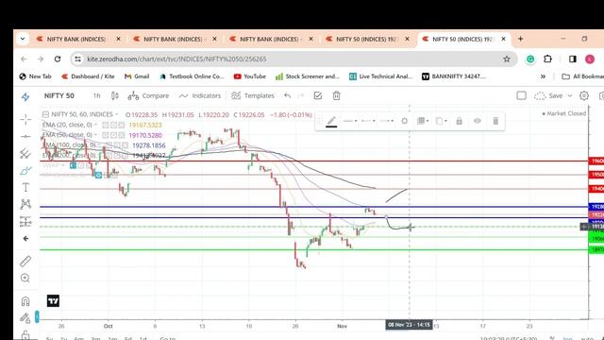Lock drawing with floating toolbar padlock
This screenshot has width=604, height=340.
coord(460,121)
